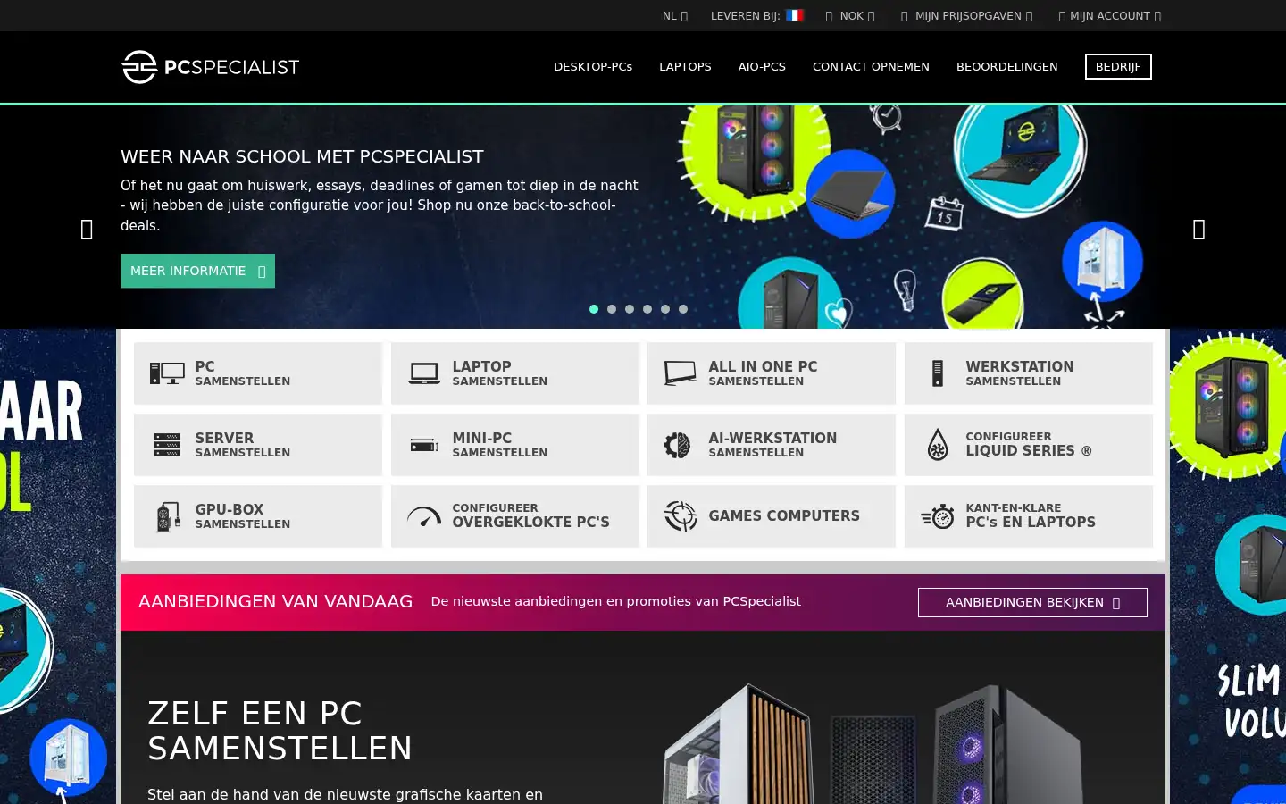Viewport: 1286px width, 804px height.
Task: Open GPU-Box Samenstellen tile text
Action: pos(242,516)
